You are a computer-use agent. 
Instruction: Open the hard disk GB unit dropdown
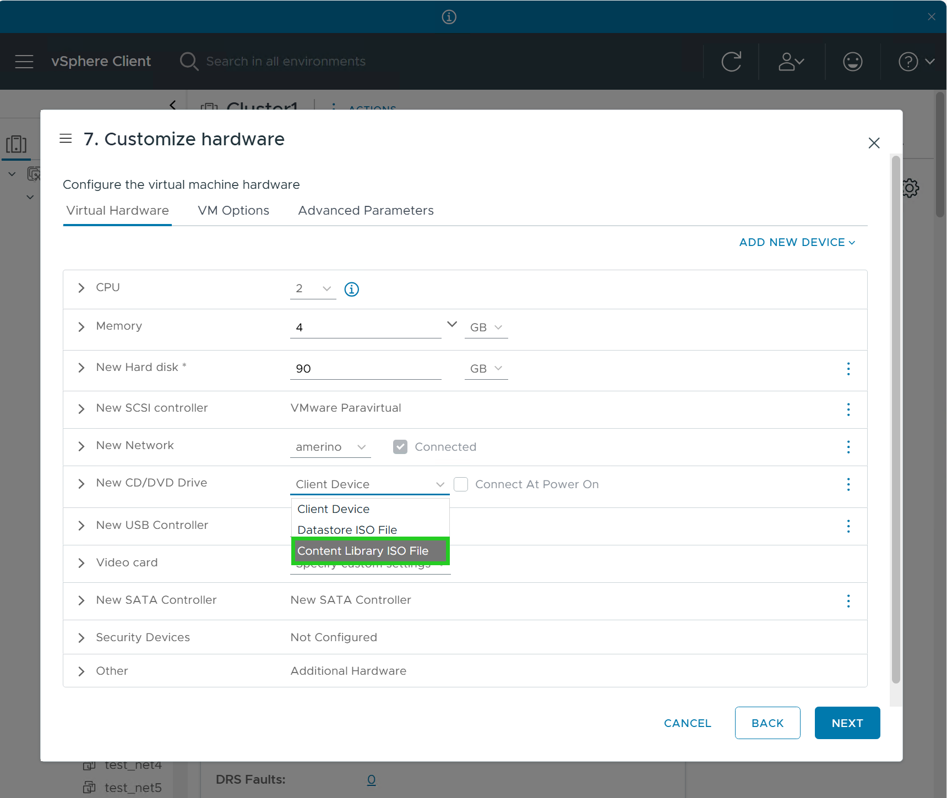tap(486, 369)
